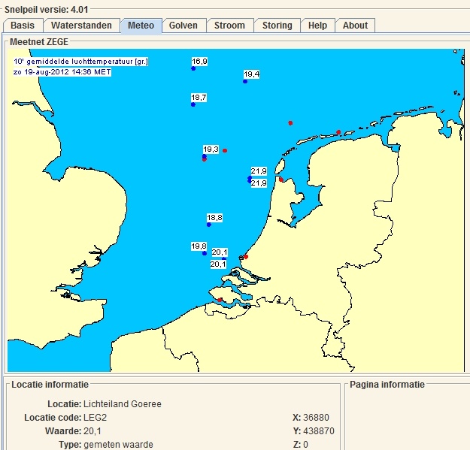The width and height of the screenshot is (470, 450).
Task: Open the Golven tab
Action: (183, 26)
